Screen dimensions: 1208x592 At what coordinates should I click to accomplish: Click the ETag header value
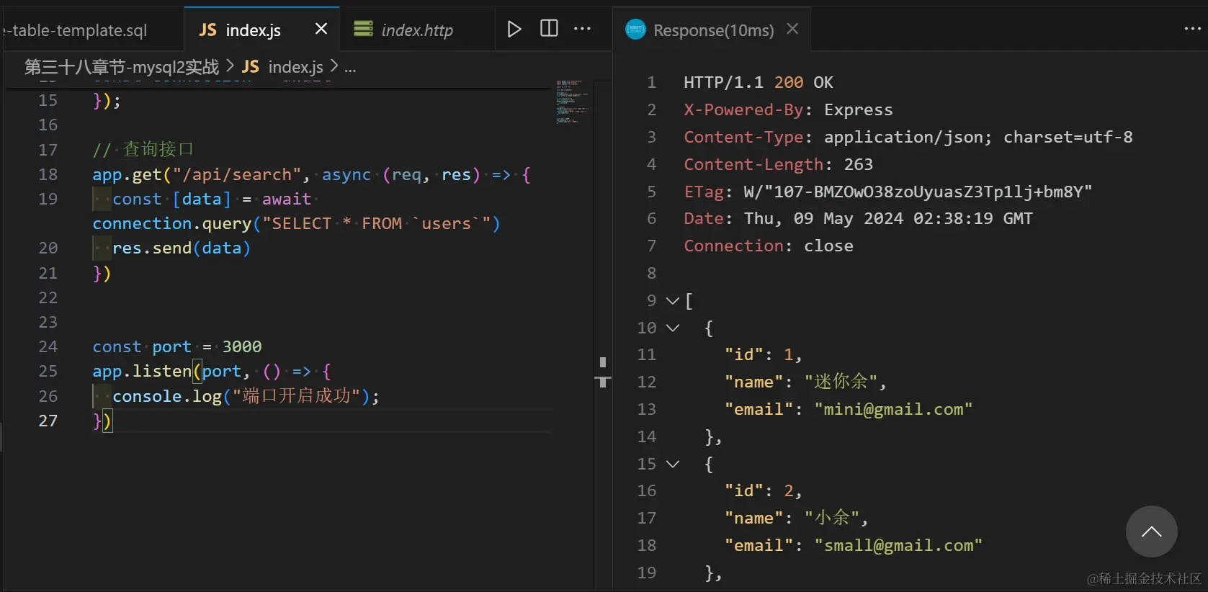pos(918,192)
